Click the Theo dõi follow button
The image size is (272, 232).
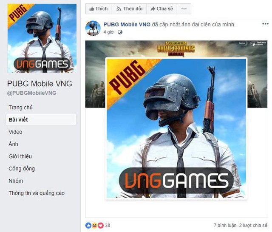pyautogui.click(x=129, y=8)
